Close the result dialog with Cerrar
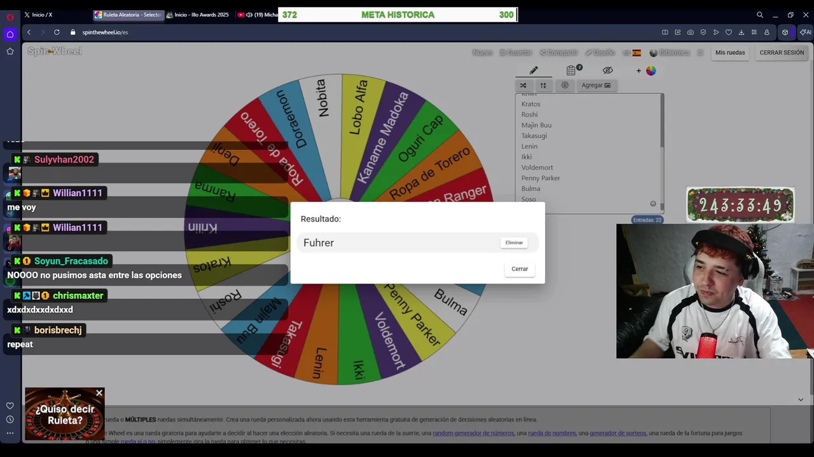 click(520, 268)
